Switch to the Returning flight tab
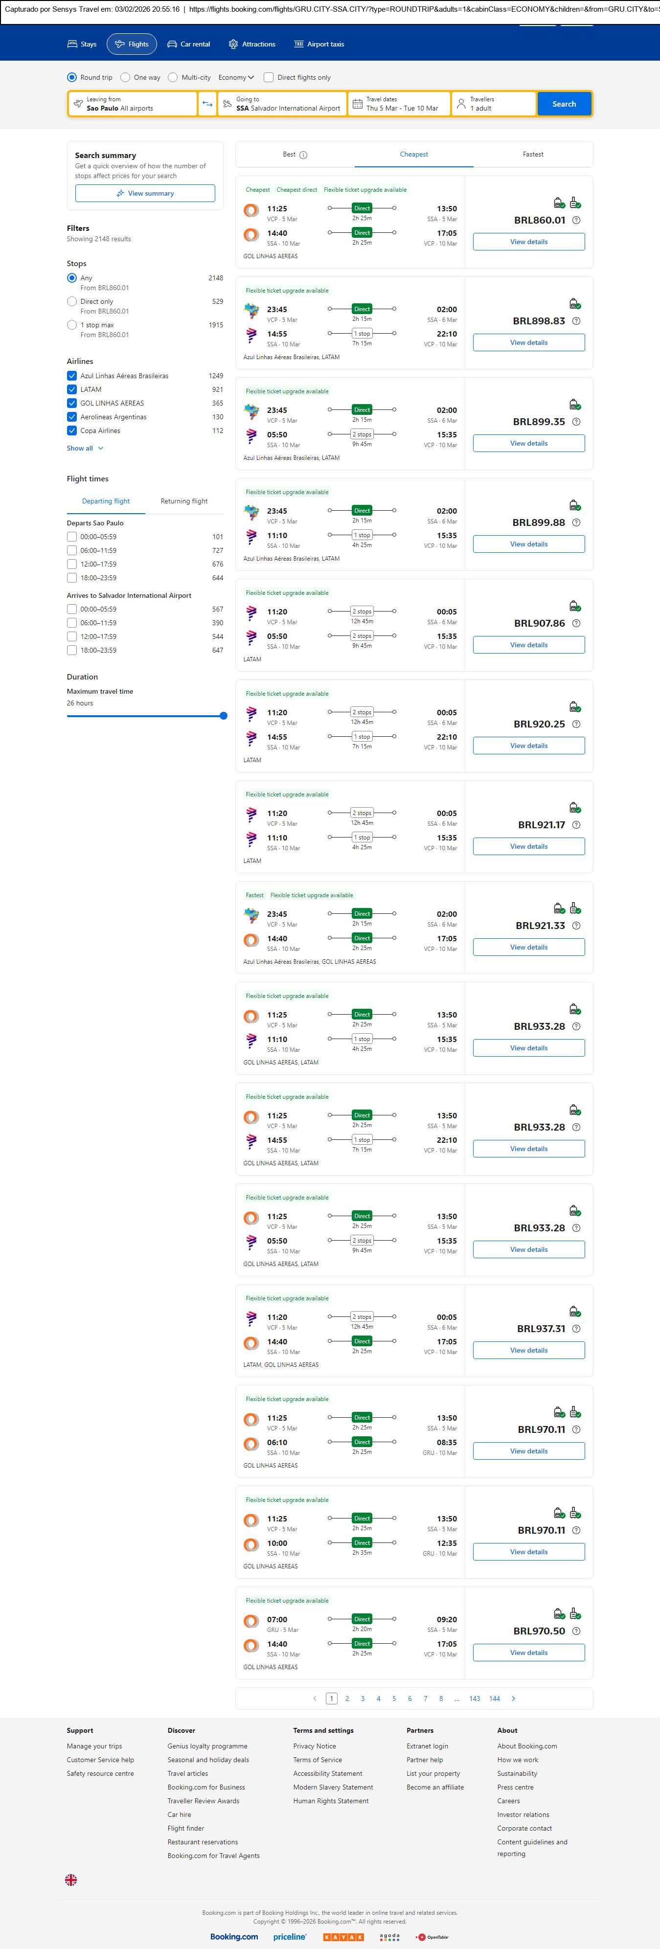 click(184, 501)
